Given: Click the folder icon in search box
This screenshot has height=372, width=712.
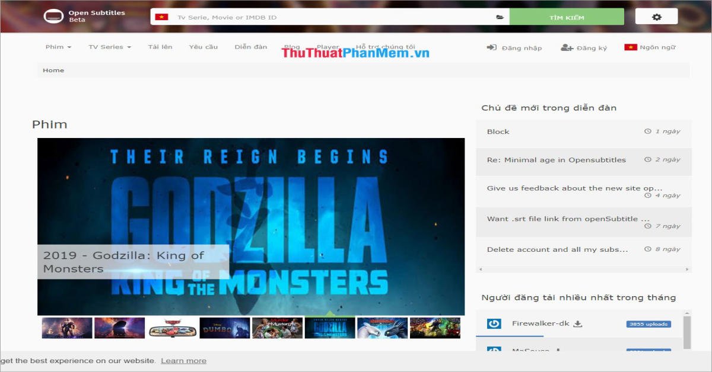Looking at the screenshot, I should tap(500, 17).
